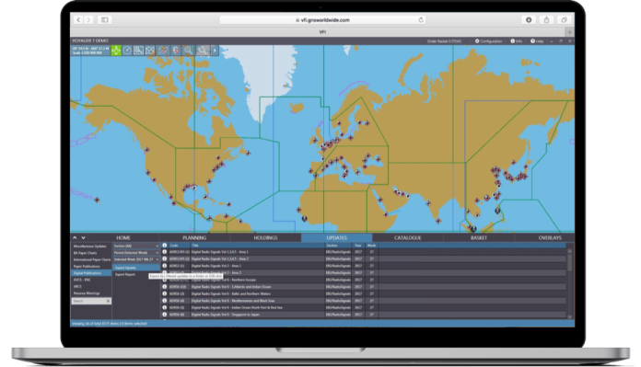Click the map outline tool icon

[150, 51]
